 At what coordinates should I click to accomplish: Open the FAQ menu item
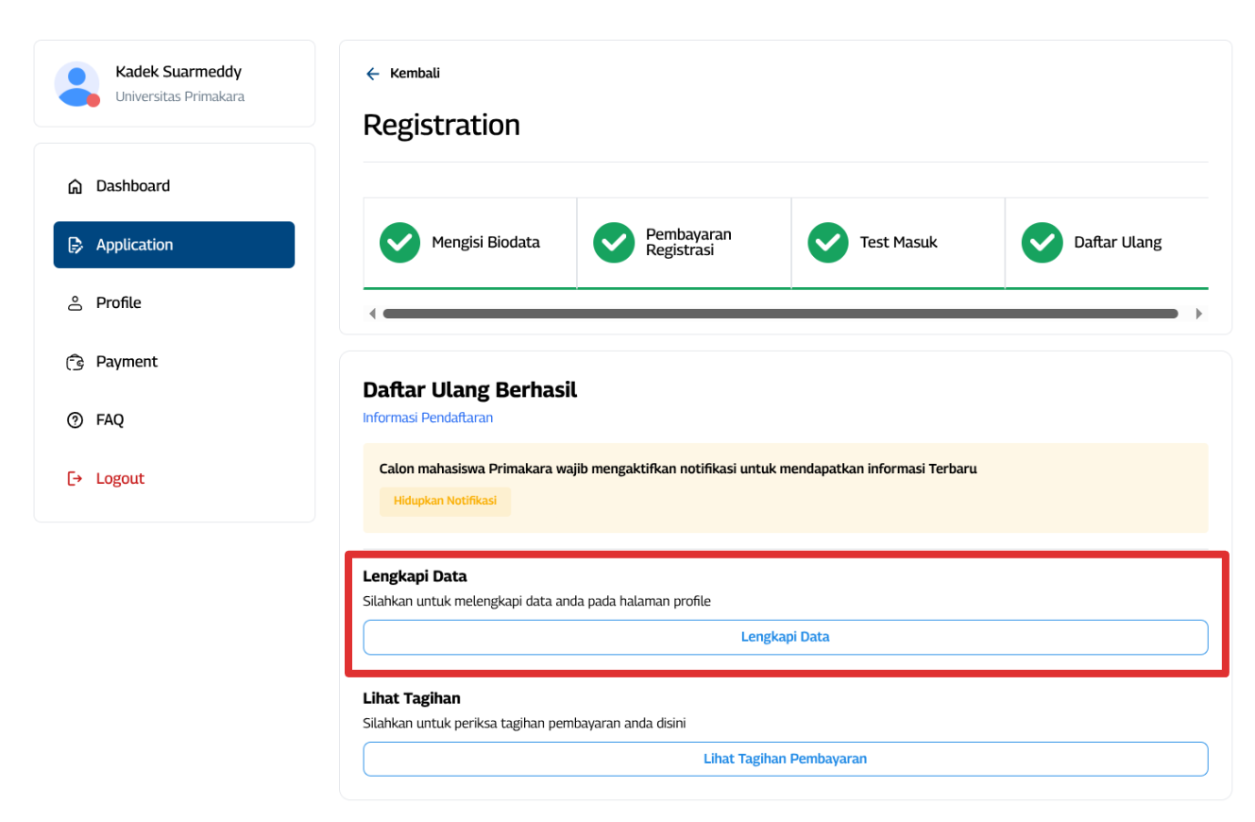coord(110,420)
